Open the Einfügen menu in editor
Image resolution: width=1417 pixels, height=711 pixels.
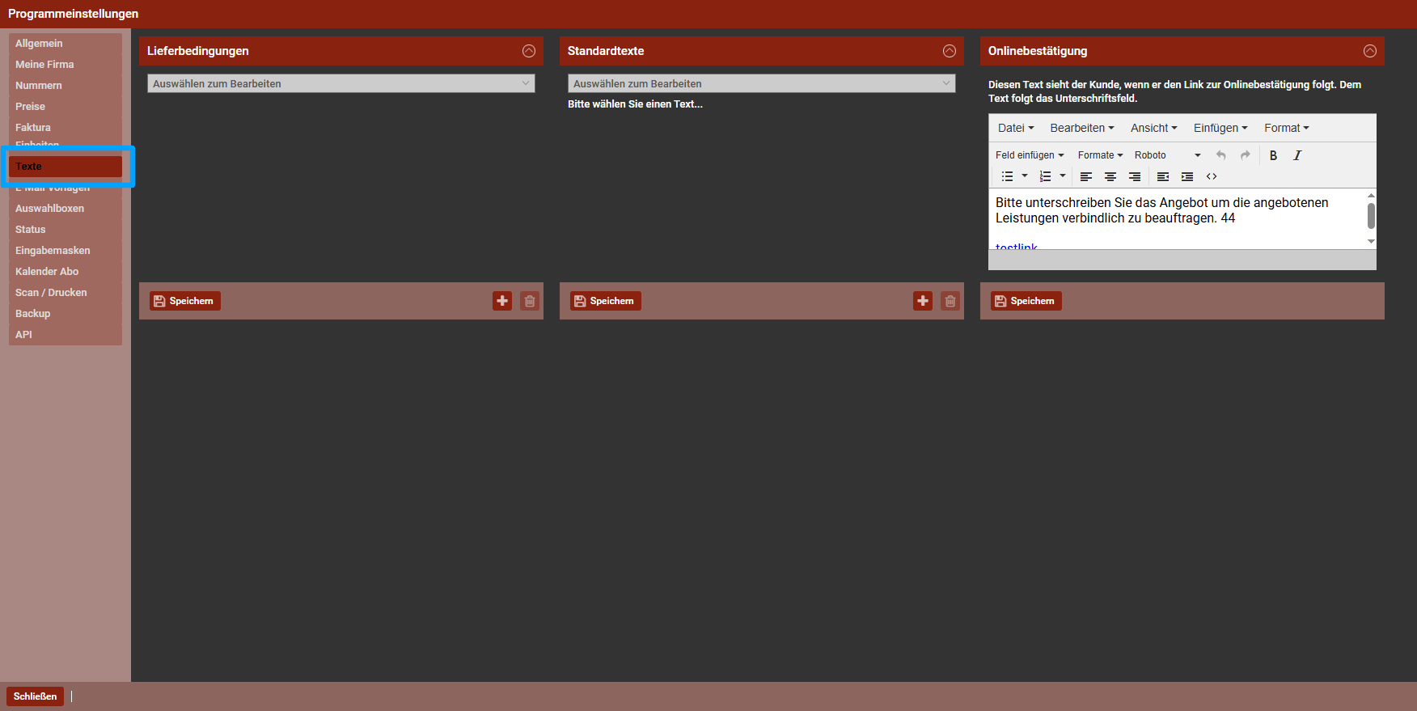click(1220, 128)
